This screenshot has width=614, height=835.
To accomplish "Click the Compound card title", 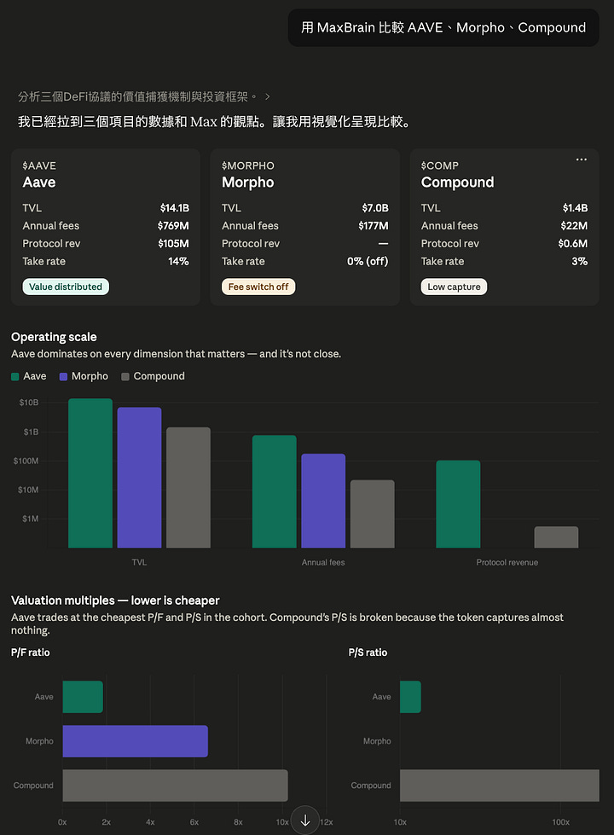I will 457,183.
